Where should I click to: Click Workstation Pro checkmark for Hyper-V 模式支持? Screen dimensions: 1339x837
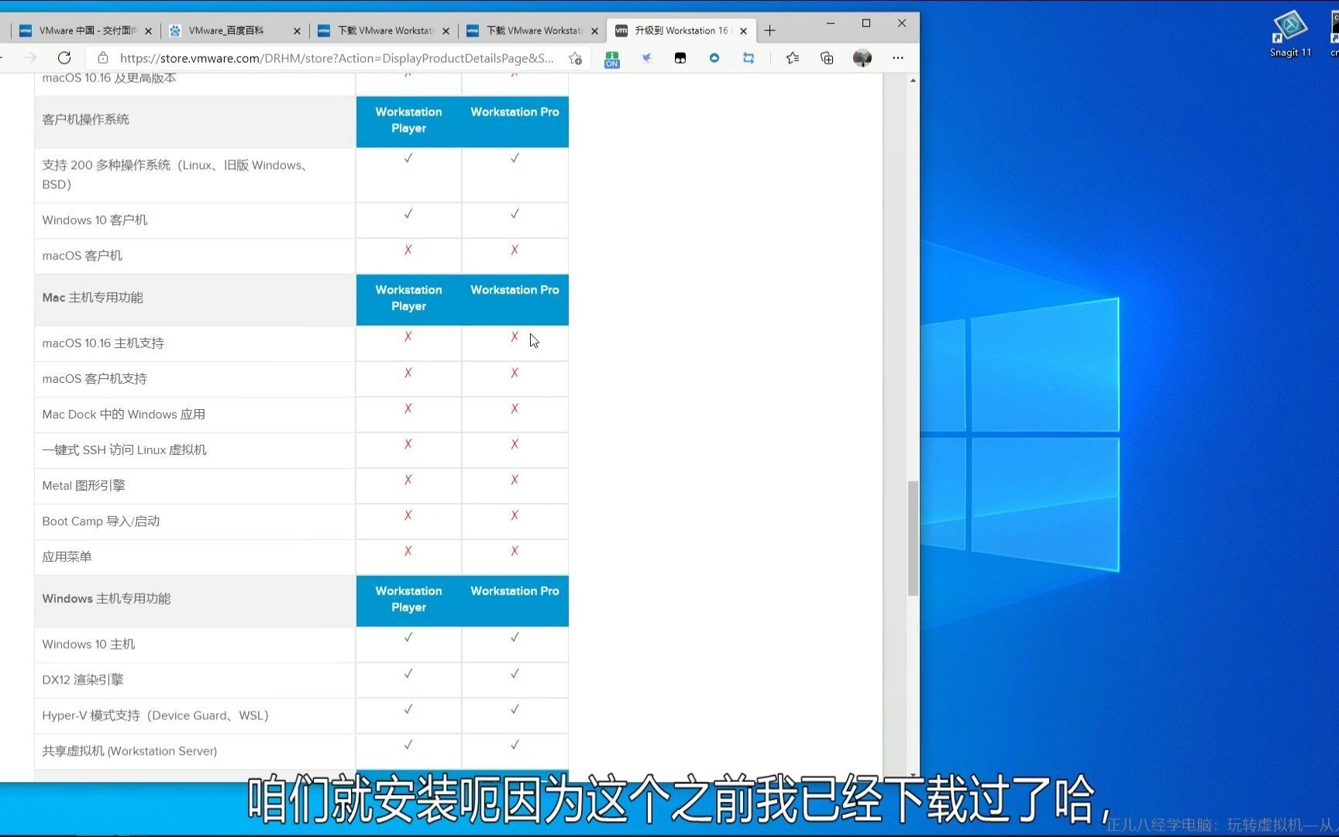515,709
